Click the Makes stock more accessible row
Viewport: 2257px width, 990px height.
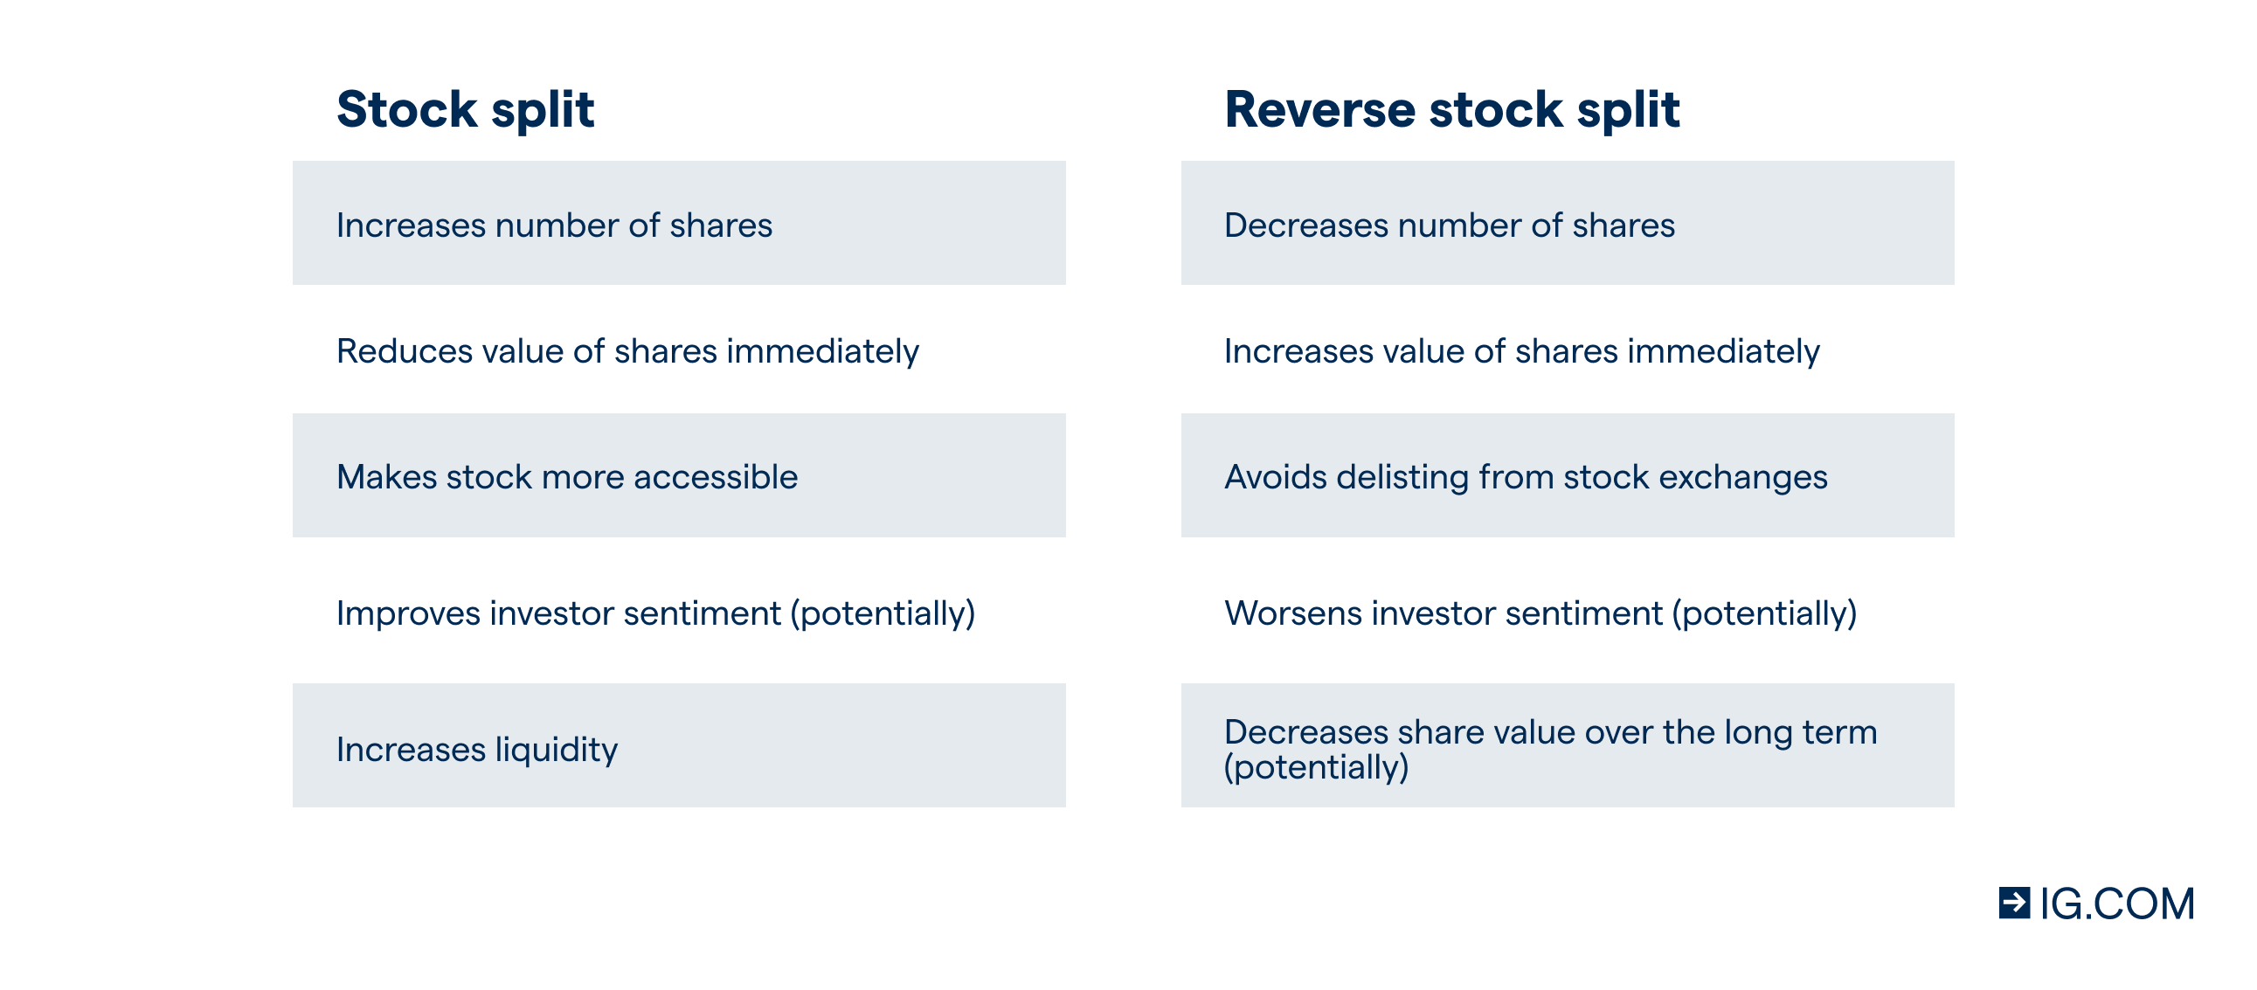(x=679, y=474)
